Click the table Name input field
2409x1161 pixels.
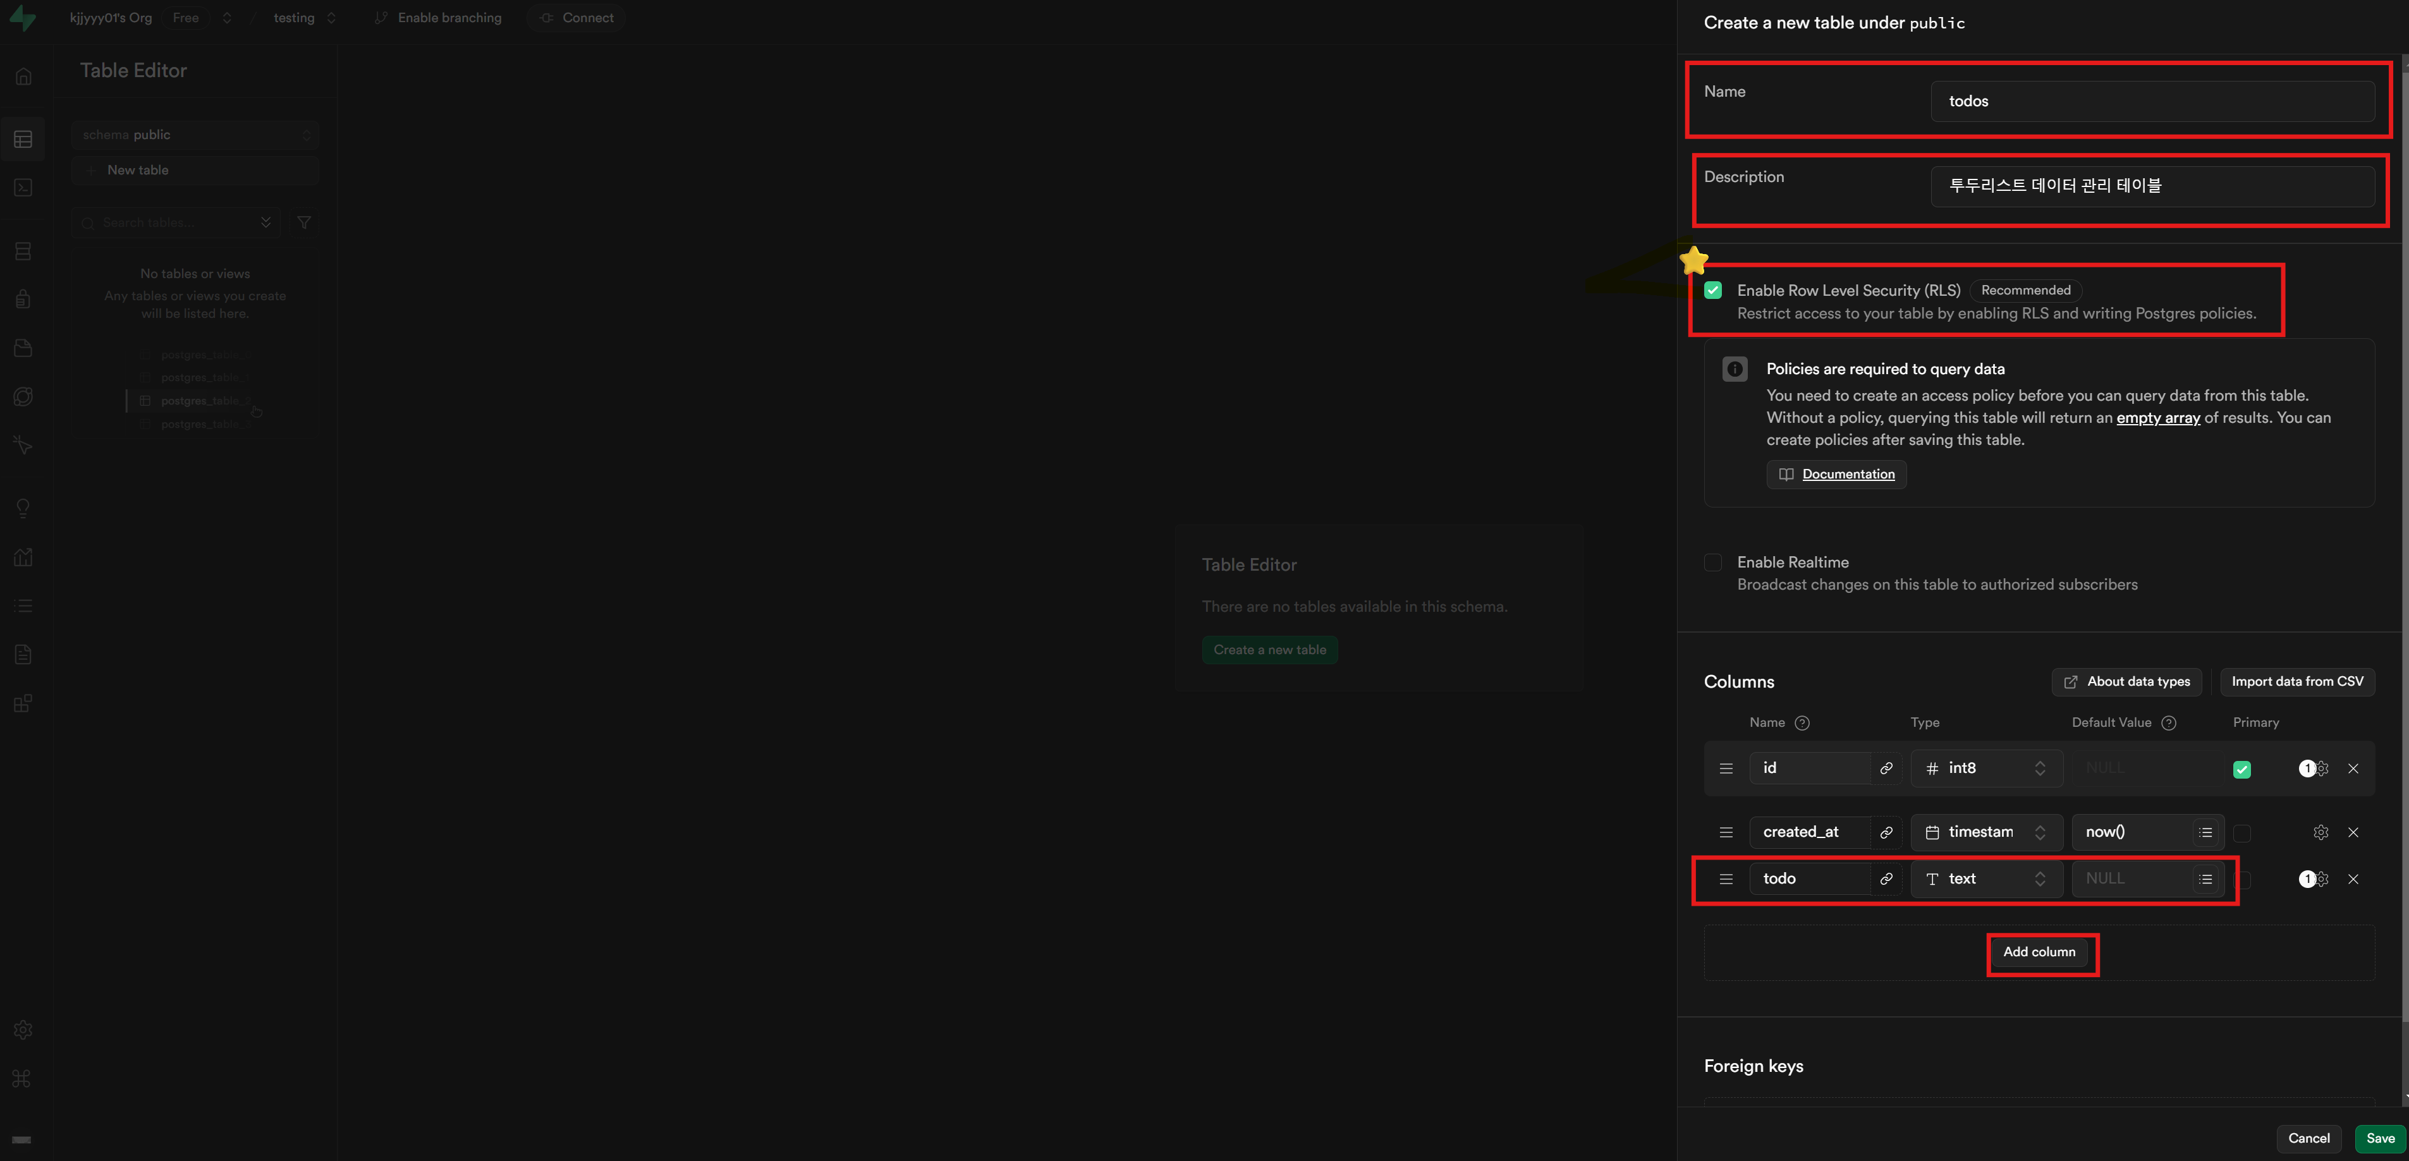pyautogui.click(x=2152, y=101)
